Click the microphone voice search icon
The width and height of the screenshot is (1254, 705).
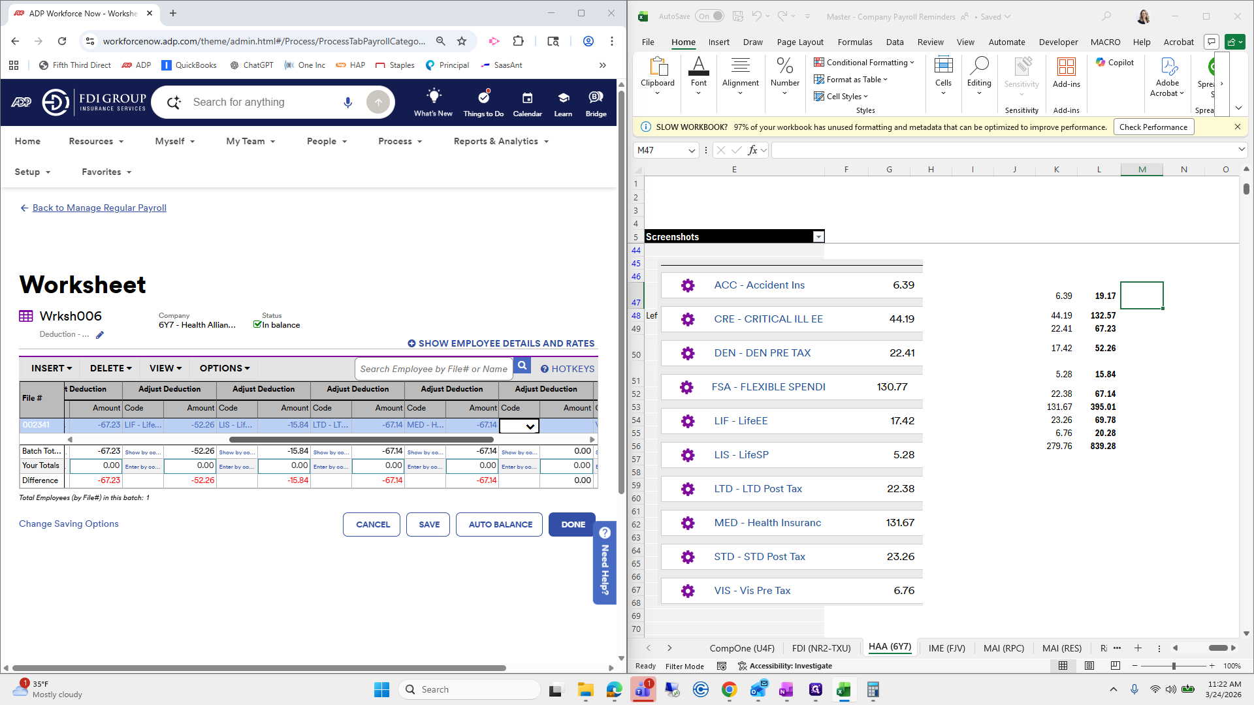point(347,102)
